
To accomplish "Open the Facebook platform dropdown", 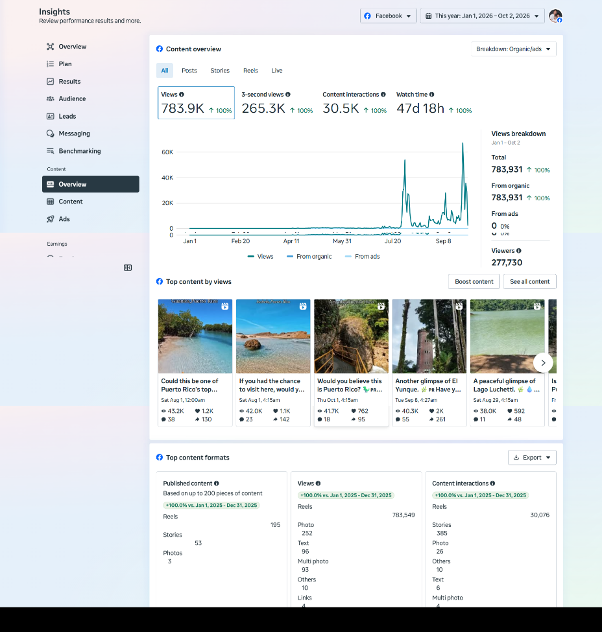I will coord(389,16).
